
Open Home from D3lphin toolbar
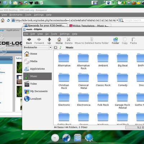tap(59, 41)
